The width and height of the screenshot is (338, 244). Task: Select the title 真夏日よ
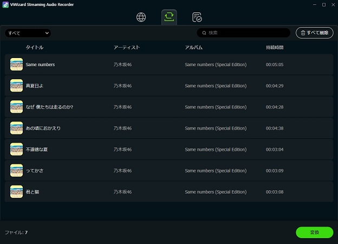click(x=35, y=86)
